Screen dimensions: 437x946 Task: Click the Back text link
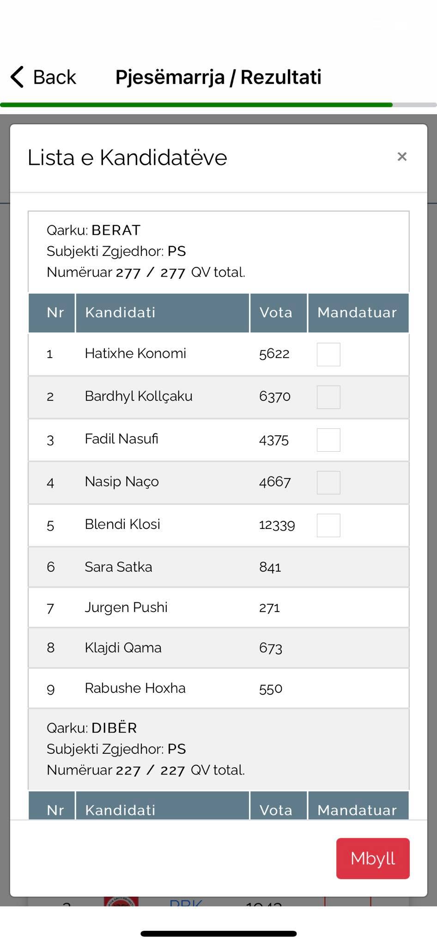55,77
